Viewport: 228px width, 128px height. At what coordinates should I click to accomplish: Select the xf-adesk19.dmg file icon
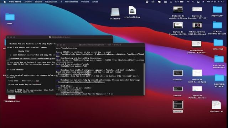coord(132,10)
